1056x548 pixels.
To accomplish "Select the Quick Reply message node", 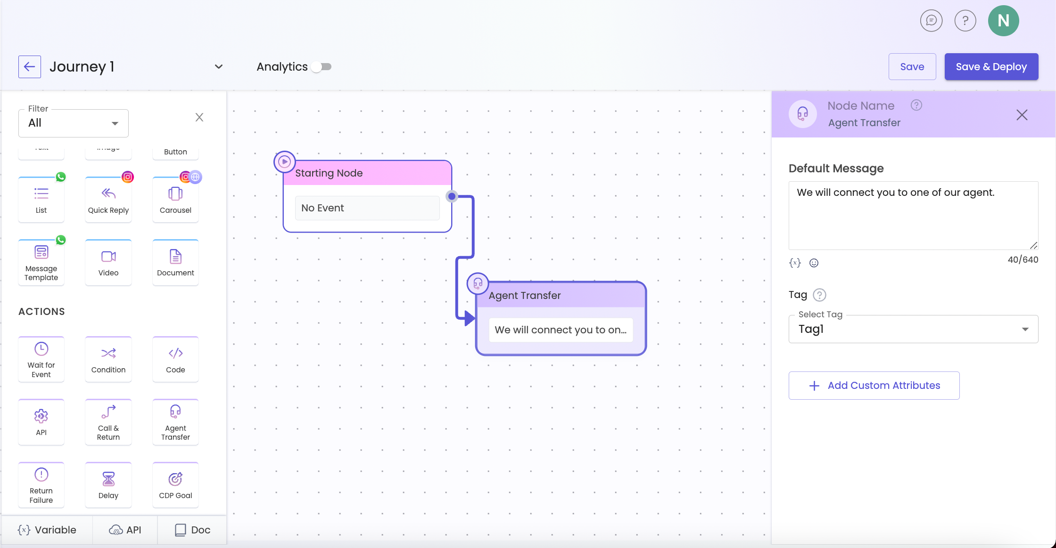I will 108,200.
